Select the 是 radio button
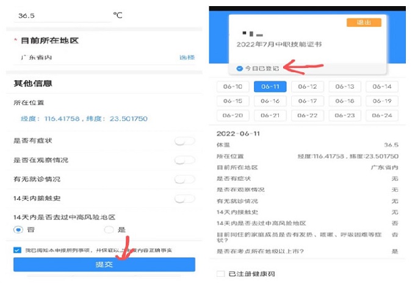415x283 pixels. (109, 229)
